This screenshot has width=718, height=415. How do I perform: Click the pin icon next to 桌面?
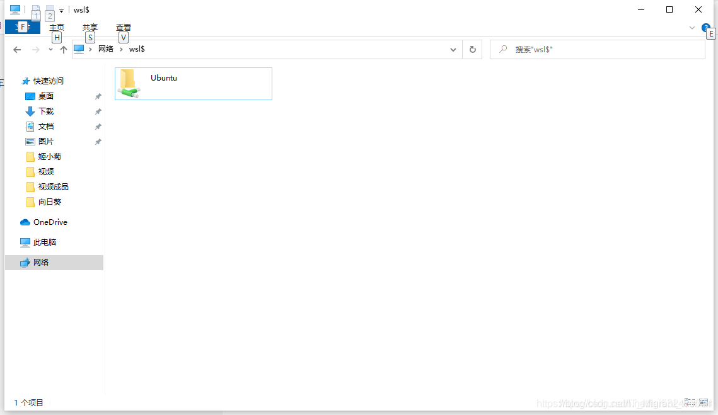pos(98,96)
